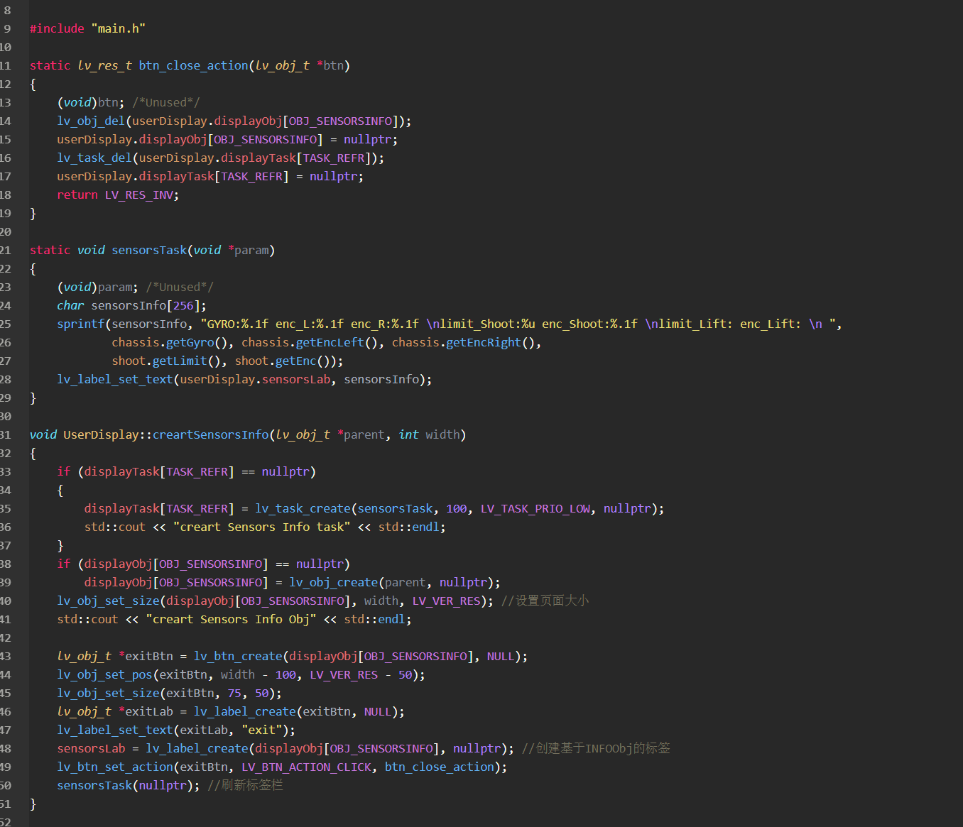Click the char keyword
This screenshot has width=963, height=827.
pos(71,305)
